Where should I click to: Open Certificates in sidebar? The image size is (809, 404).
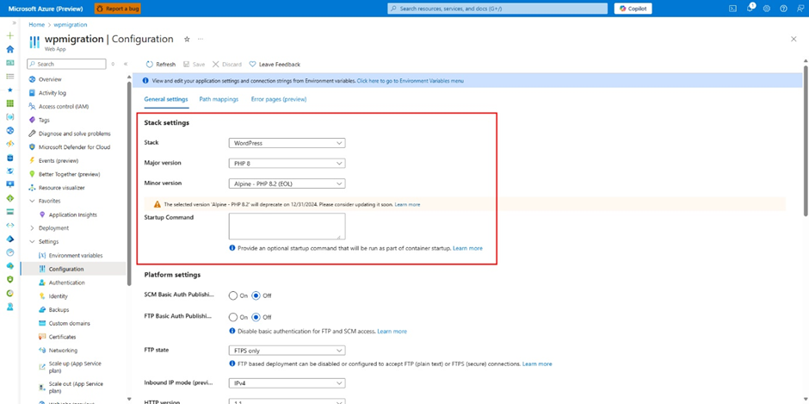pos(63,337)
